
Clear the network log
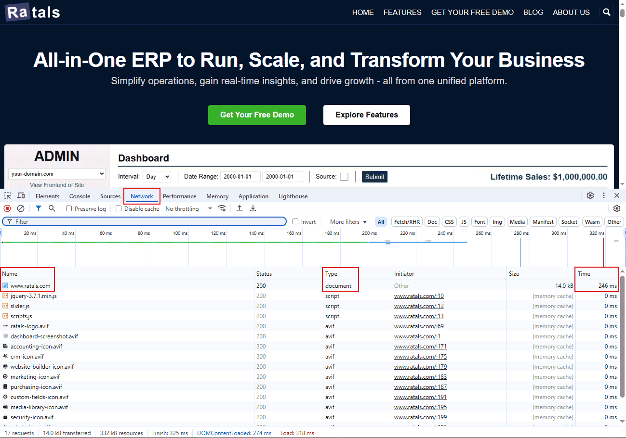20,208
